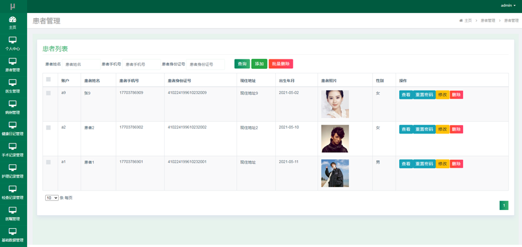Click the 主页 dashboard icon in sidebar
The height and width of the screenshot is (247, 522).
coord(12,19)
